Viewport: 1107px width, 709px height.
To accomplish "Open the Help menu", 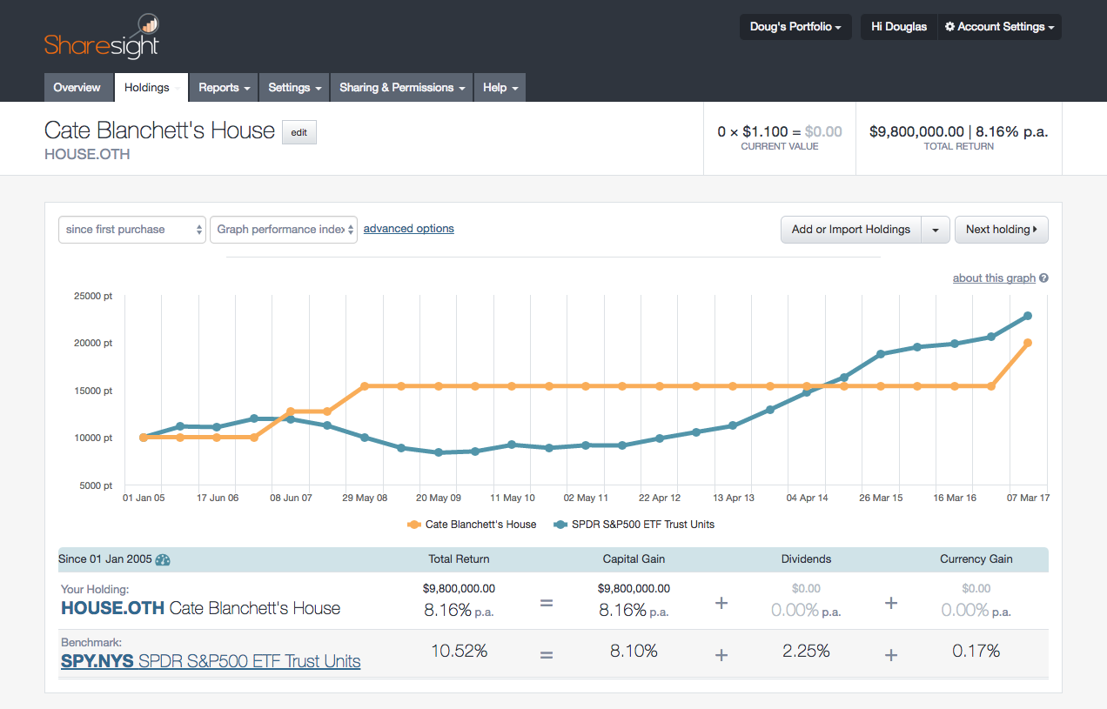I will click(500, 87).
